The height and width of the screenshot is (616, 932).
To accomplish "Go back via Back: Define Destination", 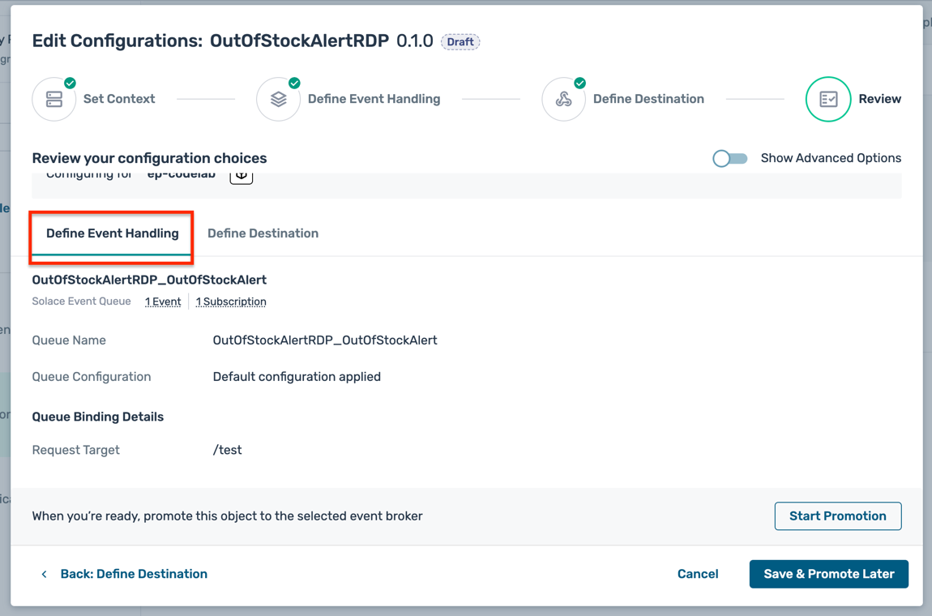I will [134, 573].
